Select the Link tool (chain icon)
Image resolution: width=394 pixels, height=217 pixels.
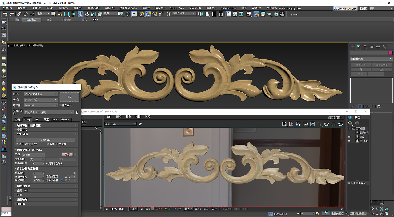tap(19, 14)
